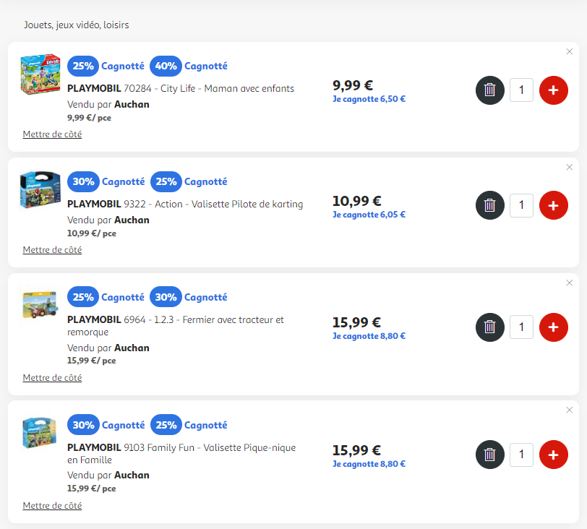Click trash icon for Valisette Pilote de karting
This screenshot has height=529, width=587.
(489, 205)
